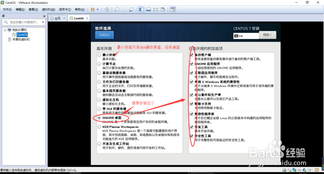This screenshot has width=324, height=174.
Task: Click the revert to snapshot icon
Action: pyautogui.click(x=124, y=9)
